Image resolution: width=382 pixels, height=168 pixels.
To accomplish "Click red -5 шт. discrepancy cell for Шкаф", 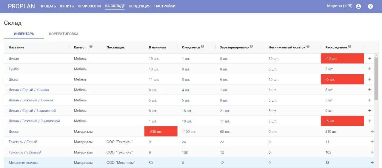I will click(342, 79).
